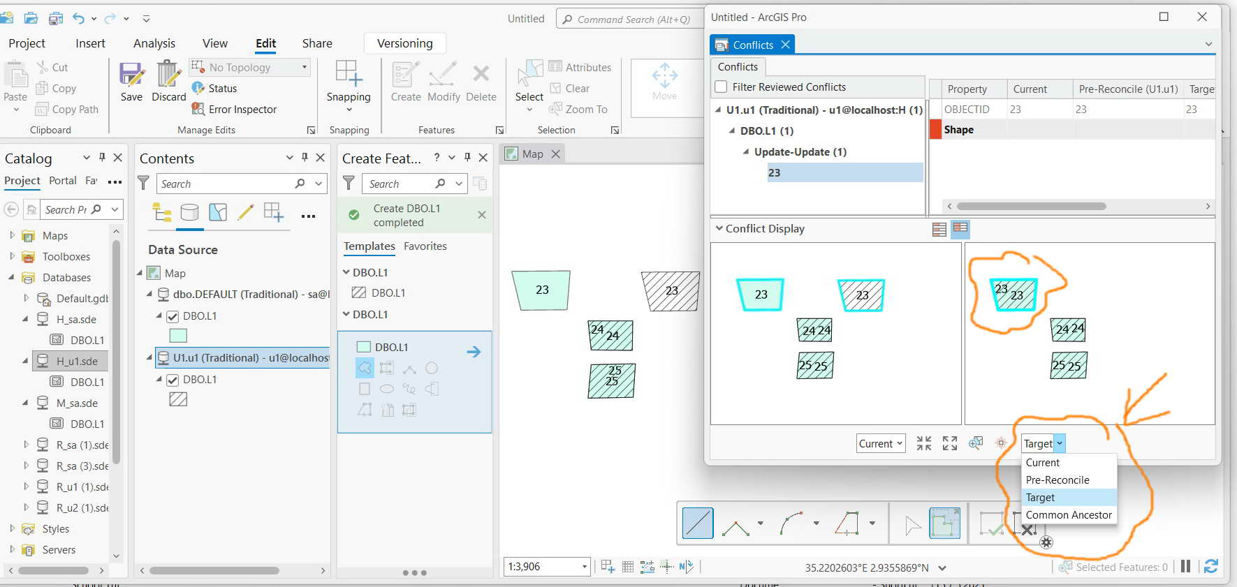Screen dimensions: 1237x587
Task: Open the Attributes pane from Selection group
Action: (580, 67)
